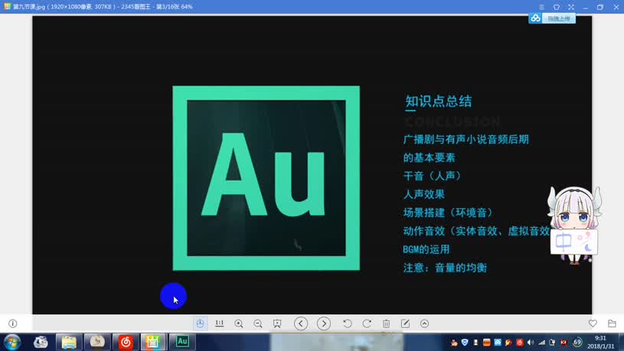Click the cloud upload button
Viewport: 624px width, 351px height.
click(x=552, y=18)
